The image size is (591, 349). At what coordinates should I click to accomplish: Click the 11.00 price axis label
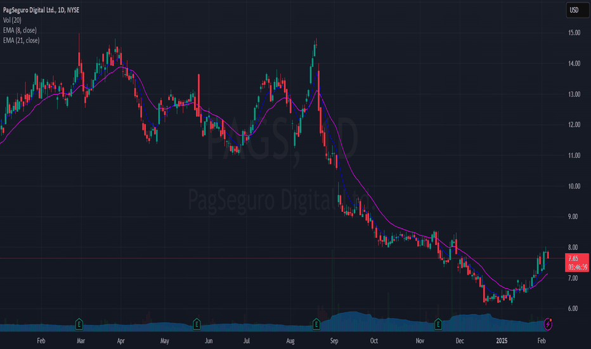[574, 155]
